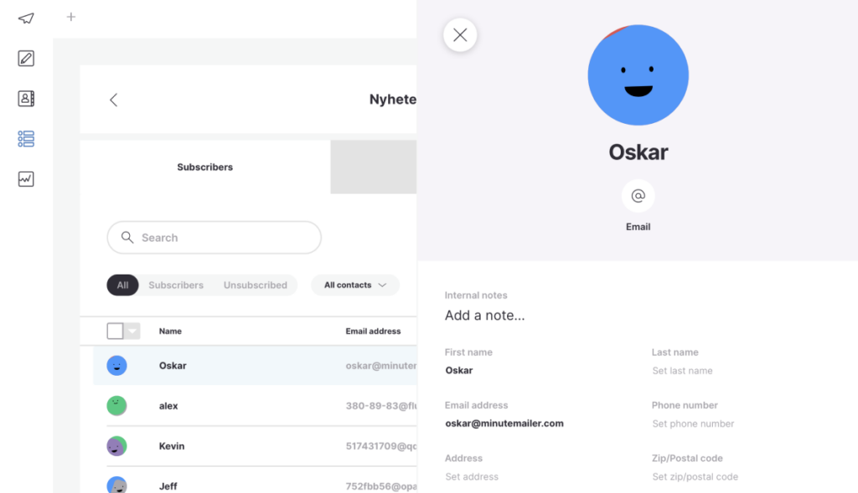Viewport: 858px width, 493px height.
Task: Click email 752fbb56@ in Jeff row
Action: click(x=381, y=486)
